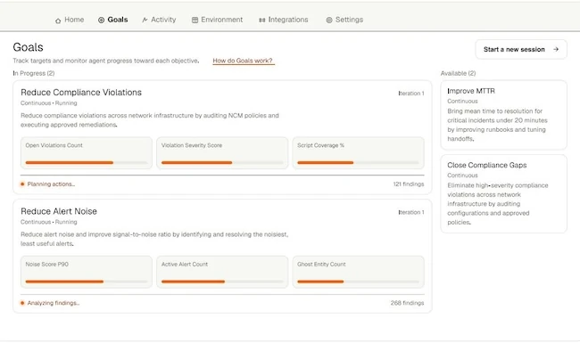Click Continuous Running under Reduce Alert Noise

click(x=49, y=222)
